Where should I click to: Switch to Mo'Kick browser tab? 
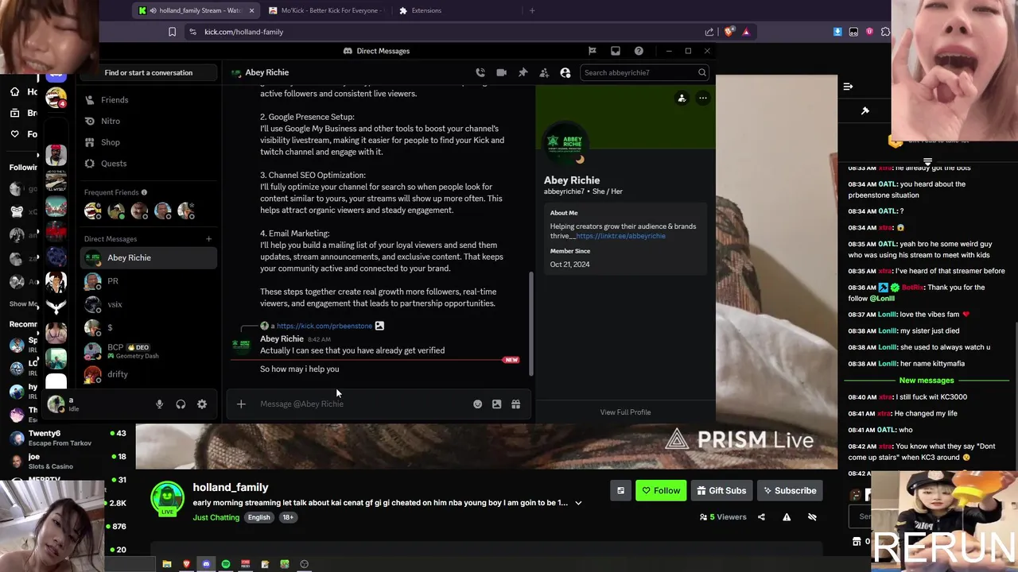click(326, 10)
